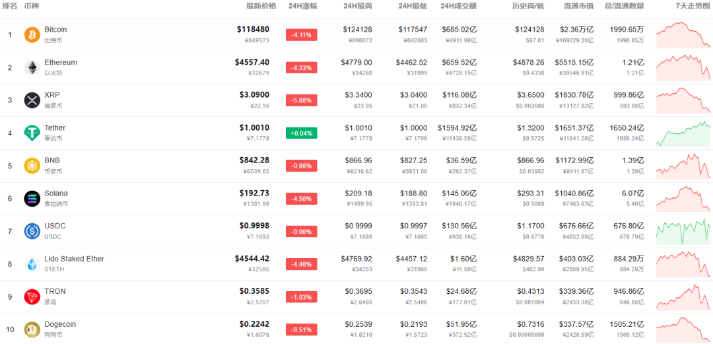
Task: Click the Tether green logo icon
Action: 32,133
